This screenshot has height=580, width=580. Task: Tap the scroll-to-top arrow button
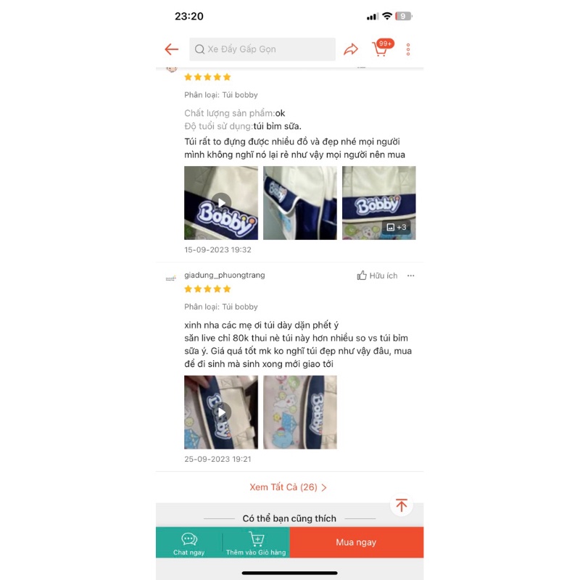pyautogui.click(x=402, y=505)
